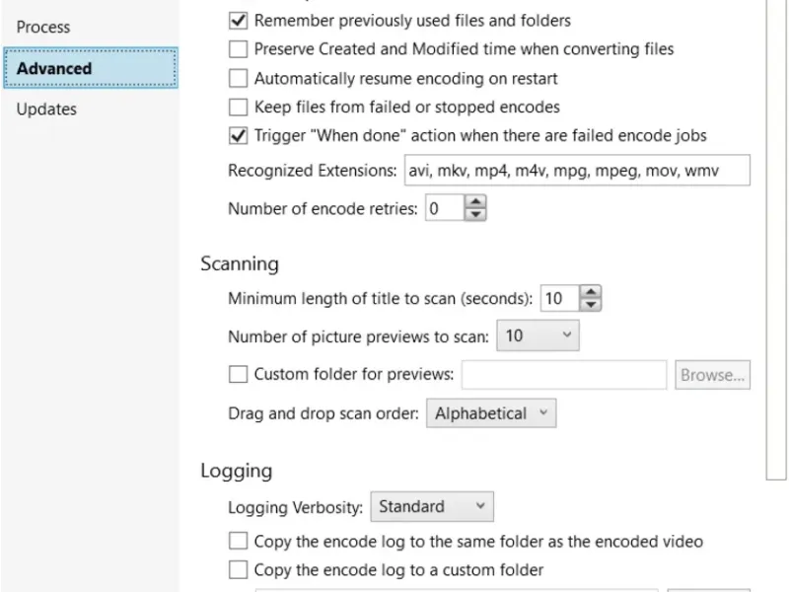This screenshot has height=592, width=789.
Task: Switch to the Process tab
Action: pyautogui.click(x=43, y=27)
